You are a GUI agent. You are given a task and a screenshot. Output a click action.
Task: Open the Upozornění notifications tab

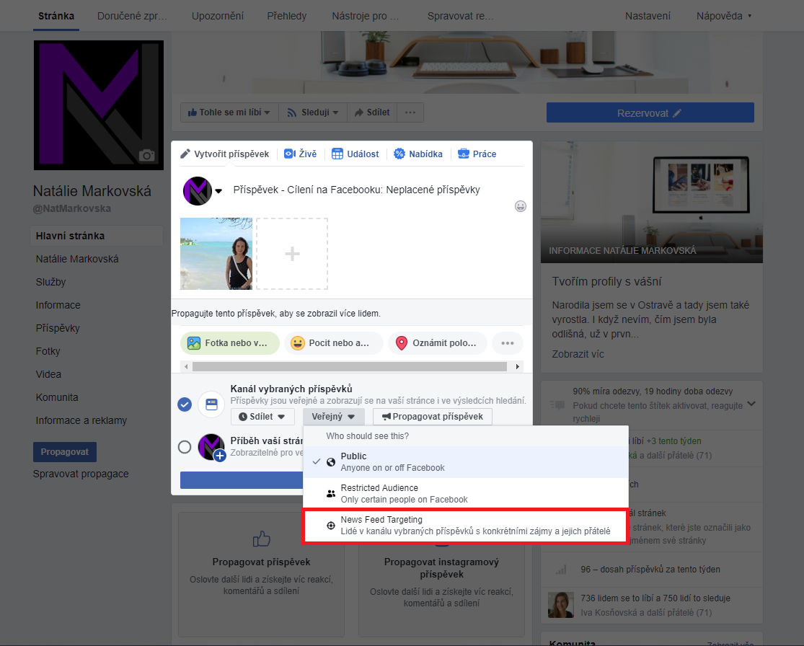tap(218, 16)
